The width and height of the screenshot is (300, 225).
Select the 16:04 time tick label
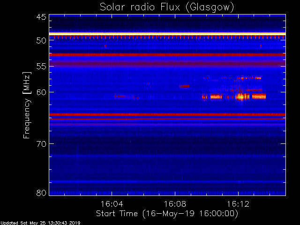coord(112,204)
